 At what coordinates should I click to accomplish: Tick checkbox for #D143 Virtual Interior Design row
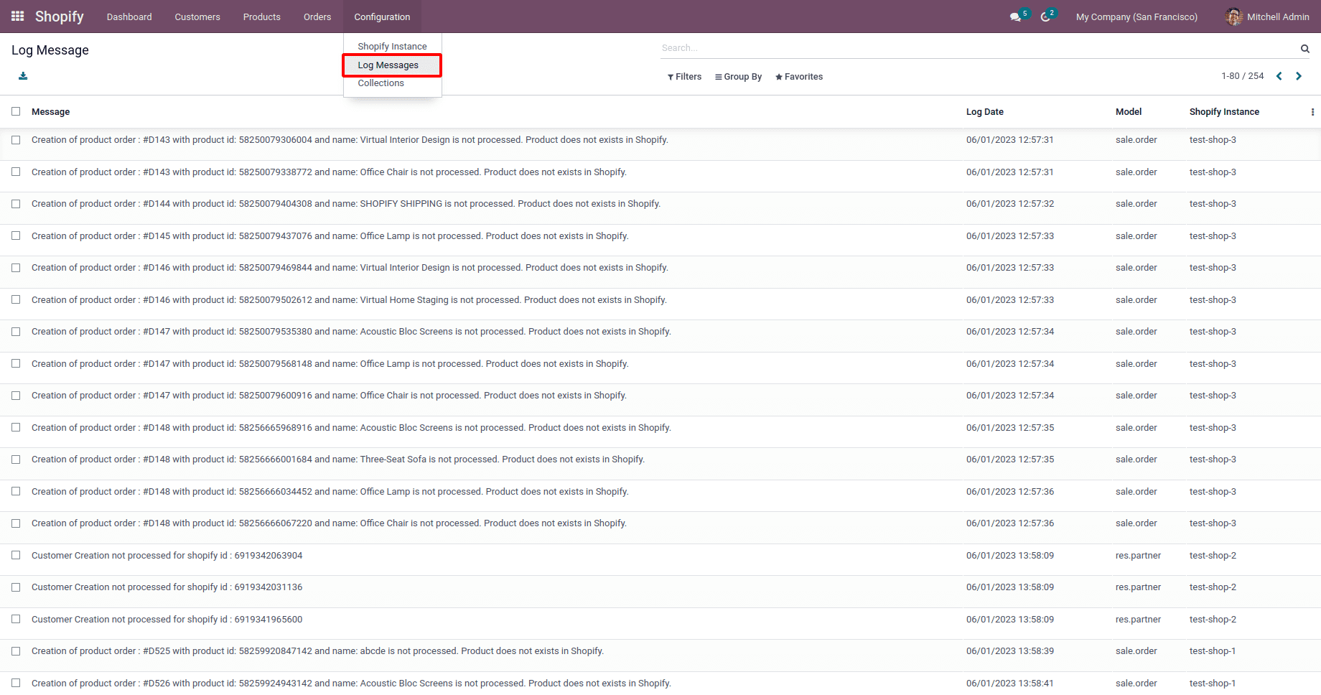coord(16,140)
